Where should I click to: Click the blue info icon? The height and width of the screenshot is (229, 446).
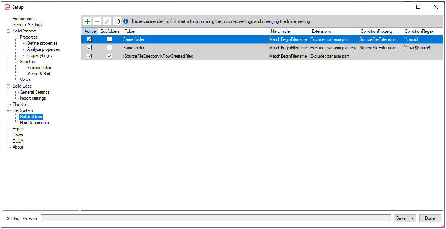point(126,21)
